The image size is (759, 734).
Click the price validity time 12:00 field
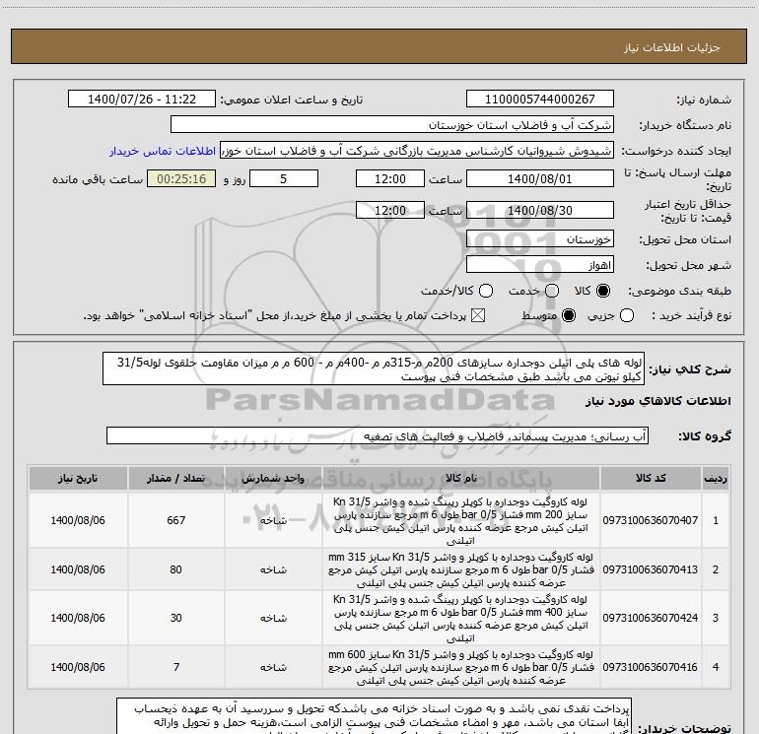click(x=390, y=210)
